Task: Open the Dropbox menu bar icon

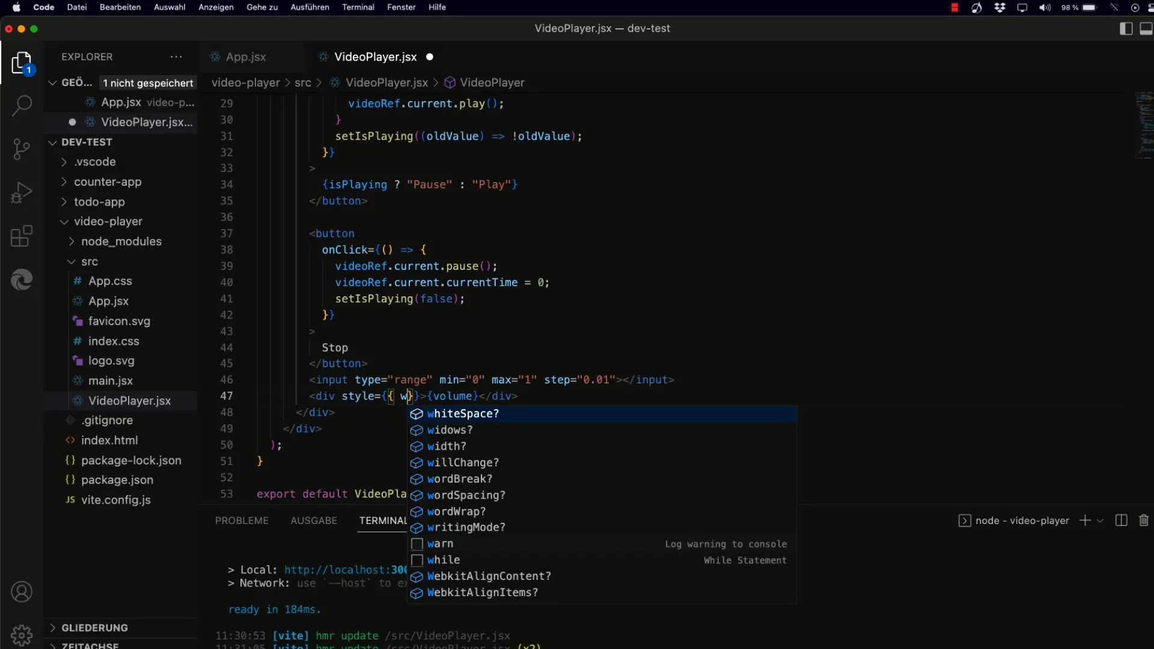Action: click(x=1000, y=7)
